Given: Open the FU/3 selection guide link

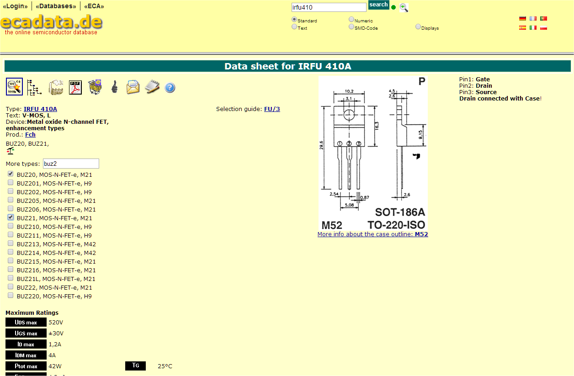Looking at the screenshot, I should [272, 109].
